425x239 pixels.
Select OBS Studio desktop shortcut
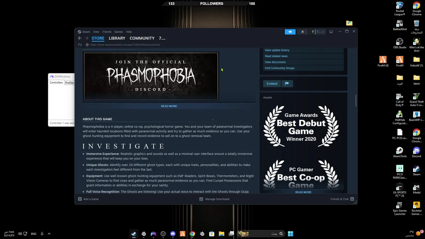point(400,43)
